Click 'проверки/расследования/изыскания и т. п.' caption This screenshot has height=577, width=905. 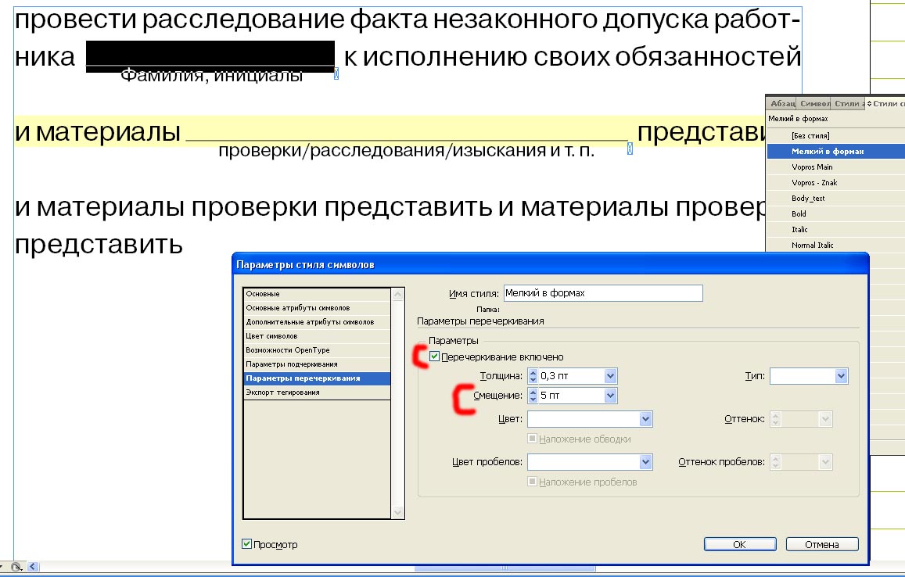406,151
